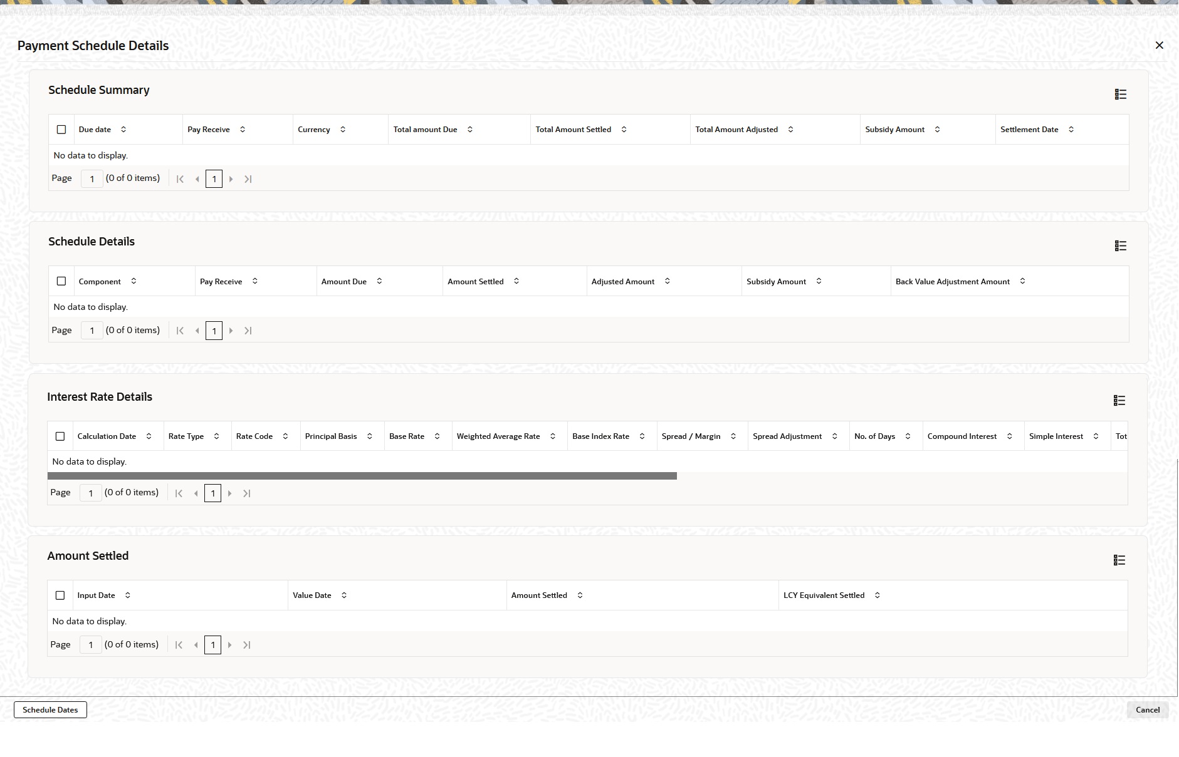
Task: Sort by Calculation Date column
Action: coord(149,436)
